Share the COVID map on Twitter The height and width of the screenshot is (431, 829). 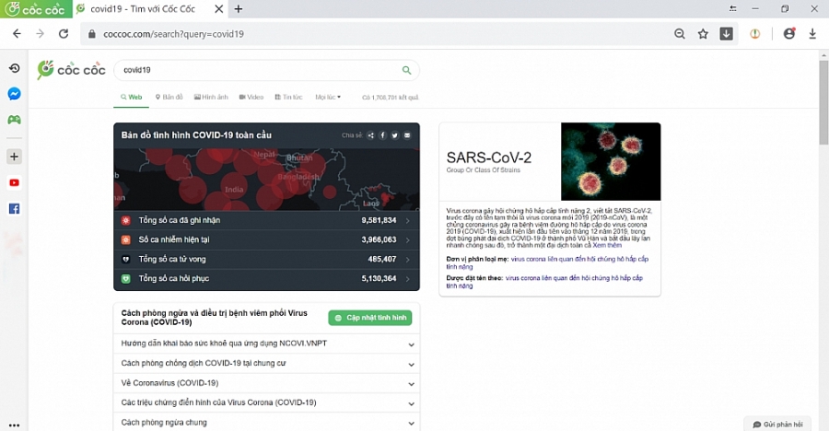(394, 135)
